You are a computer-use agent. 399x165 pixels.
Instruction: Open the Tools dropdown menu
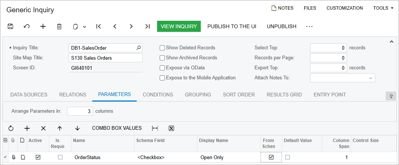point(383,8)
